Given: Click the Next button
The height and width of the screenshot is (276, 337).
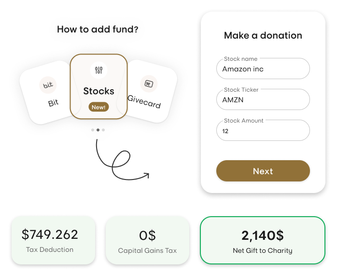Looking at the screenshot, I should (x=263, y=171).
